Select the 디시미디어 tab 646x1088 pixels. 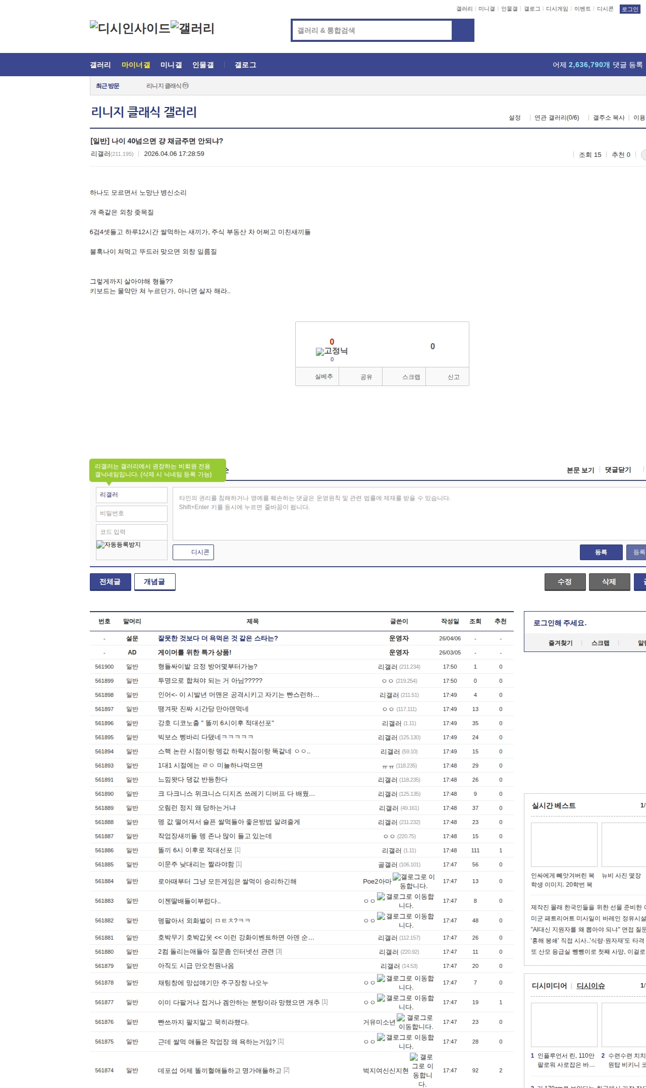[549, 986]
